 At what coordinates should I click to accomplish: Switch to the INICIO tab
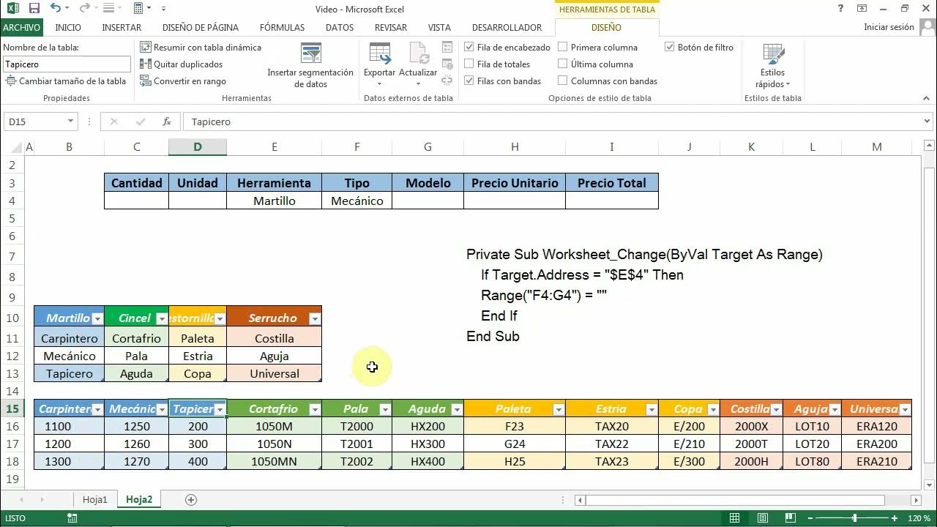tap(68, 27)
